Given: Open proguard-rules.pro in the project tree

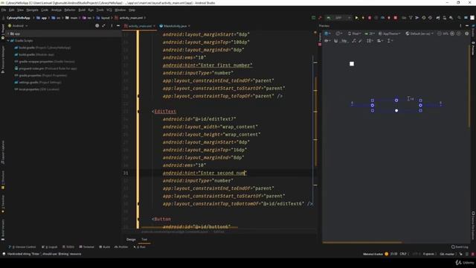Looking at the screenshot, I should click(45, 68).
